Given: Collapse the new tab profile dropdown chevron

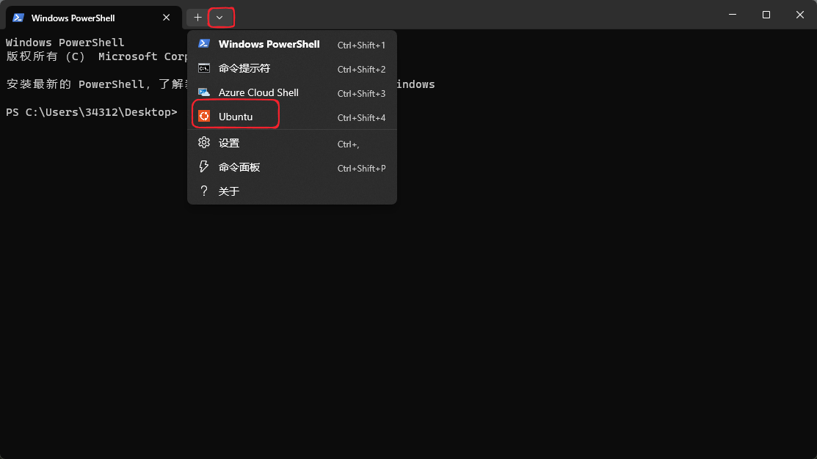Looking at the screenshot, I should click(x=219, y=18).
